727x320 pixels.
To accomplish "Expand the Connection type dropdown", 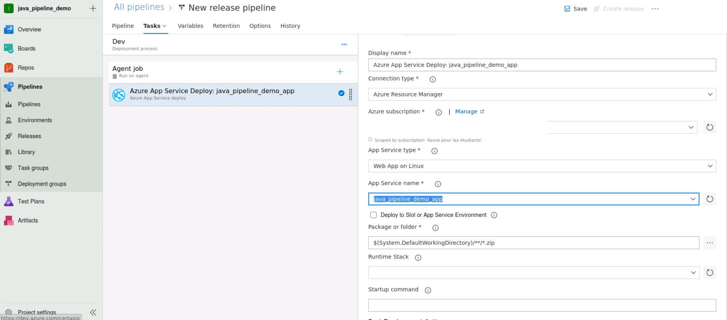I will tap(541, 95).
